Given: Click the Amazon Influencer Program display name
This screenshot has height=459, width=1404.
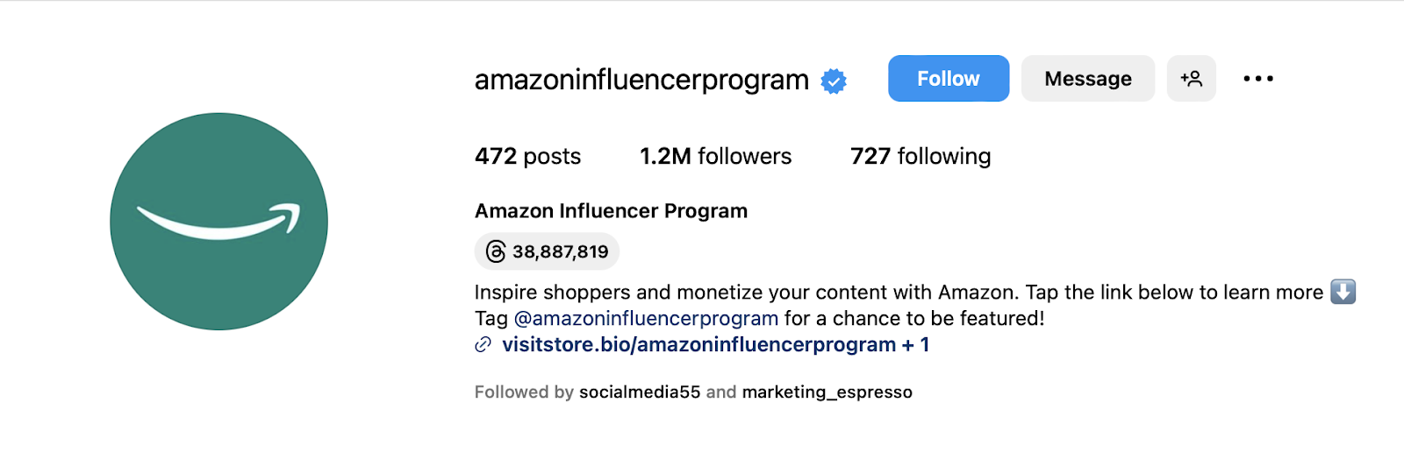Looking at the screenshot, I should [611, 211].
